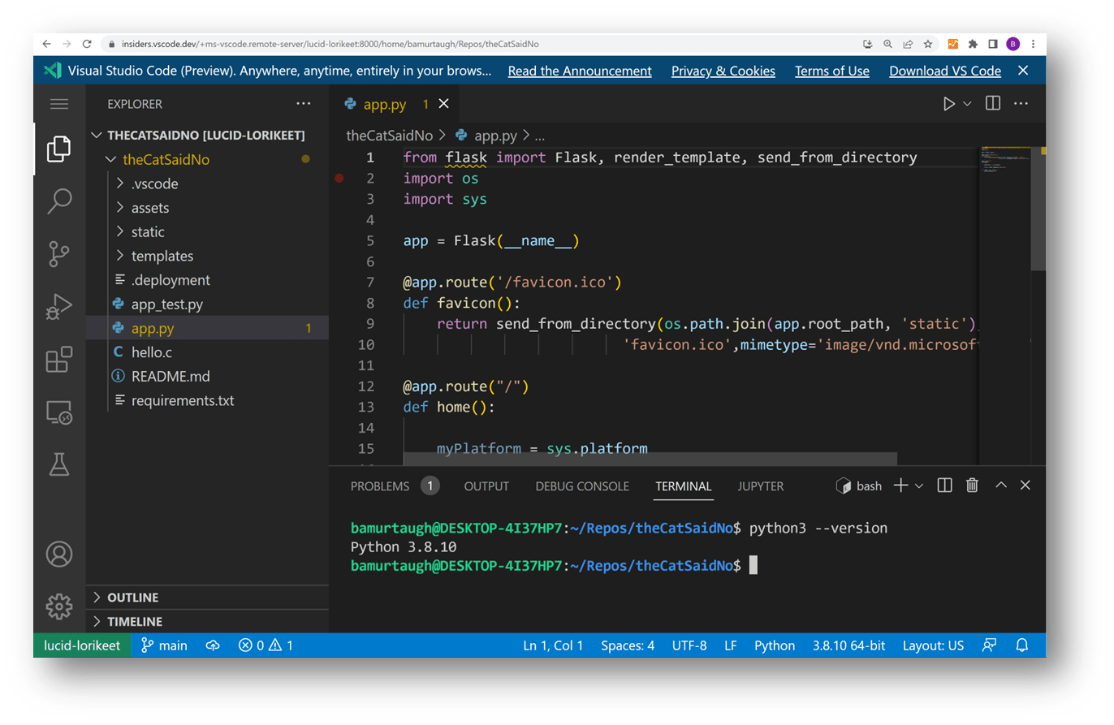Open the terminal launch profile dropdown
Image resolution: width=1114 pixels, height=725 pixels.
919,485
